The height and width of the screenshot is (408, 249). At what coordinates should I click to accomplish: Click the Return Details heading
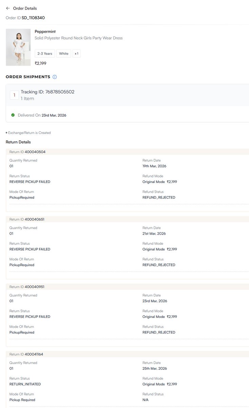18,142
